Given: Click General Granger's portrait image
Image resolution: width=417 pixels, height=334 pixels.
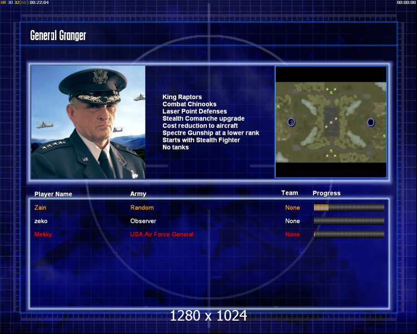Looking at the screenshot, I should pos(88,122).
